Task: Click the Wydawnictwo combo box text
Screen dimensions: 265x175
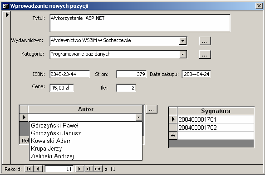Action: click(x=115, y=41)
